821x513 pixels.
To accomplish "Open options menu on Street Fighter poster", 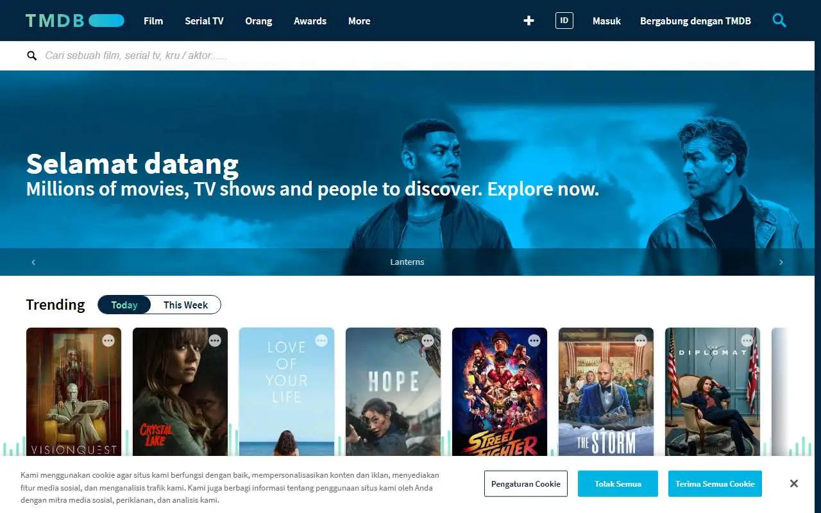I will (x=534, y=341).
